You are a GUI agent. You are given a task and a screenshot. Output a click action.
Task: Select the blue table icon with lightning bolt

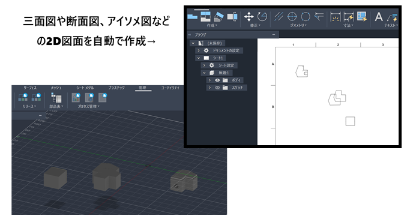pyautogui.click(x=362, y=17)
